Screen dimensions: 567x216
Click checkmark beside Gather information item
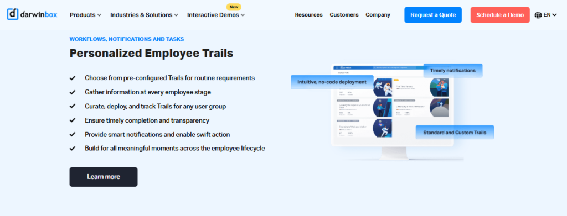tap(73, 92)
